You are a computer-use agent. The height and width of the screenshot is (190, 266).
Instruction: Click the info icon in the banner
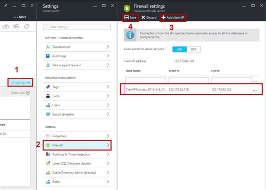point(130,35)
